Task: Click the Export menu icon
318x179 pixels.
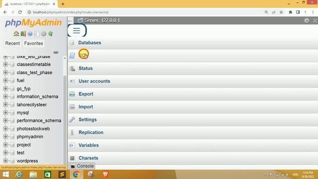Action: coord(72,94)
